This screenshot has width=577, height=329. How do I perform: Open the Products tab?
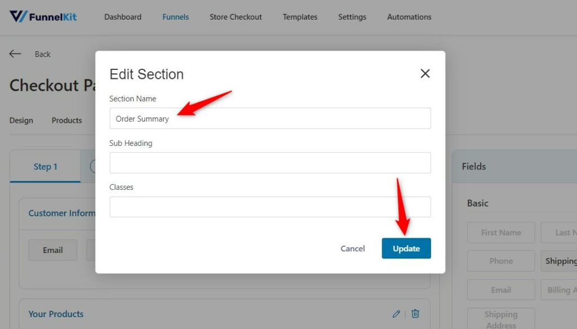(x=66, y=121)
